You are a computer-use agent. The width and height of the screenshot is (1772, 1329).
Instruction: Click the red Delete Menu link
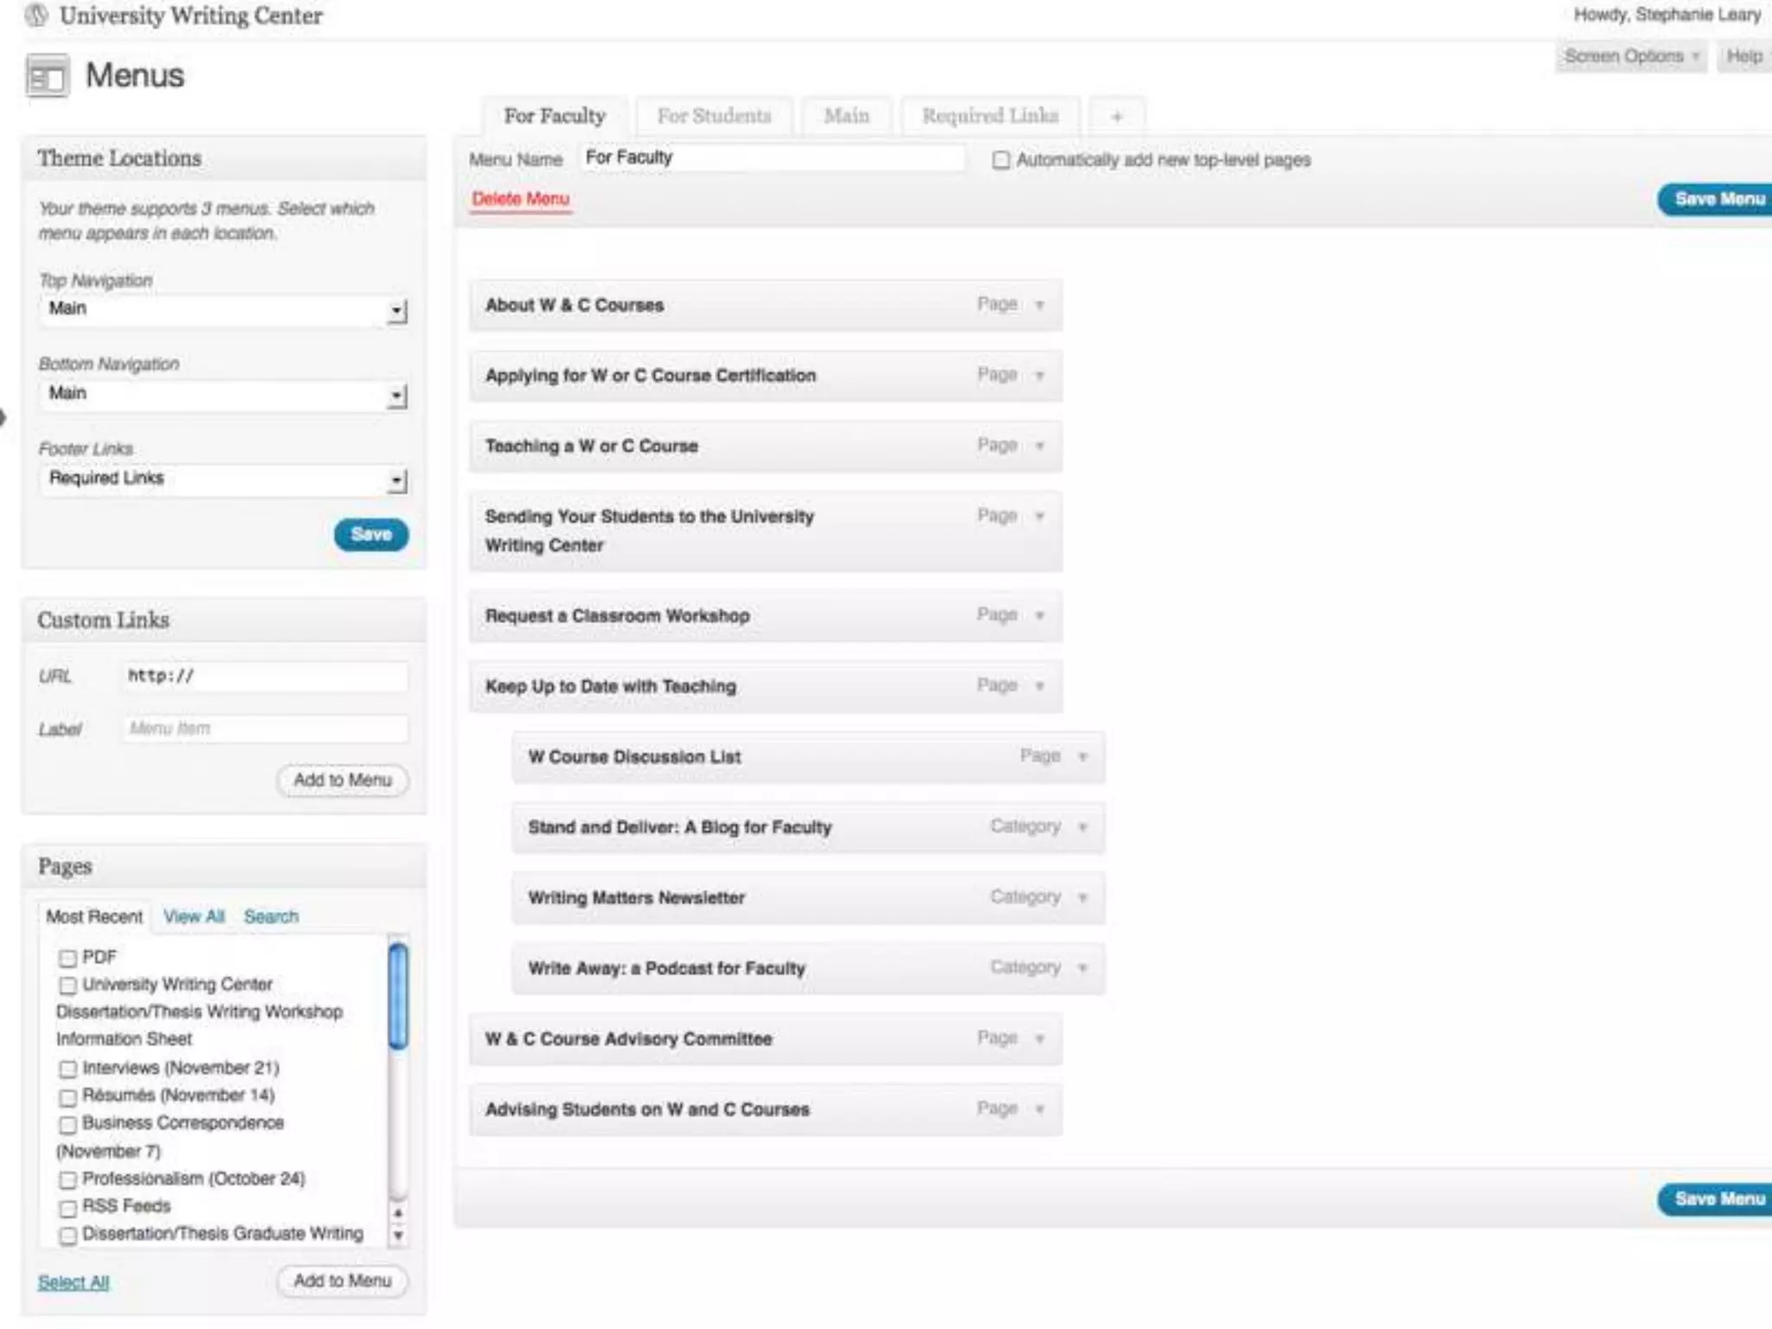[520, 199]
